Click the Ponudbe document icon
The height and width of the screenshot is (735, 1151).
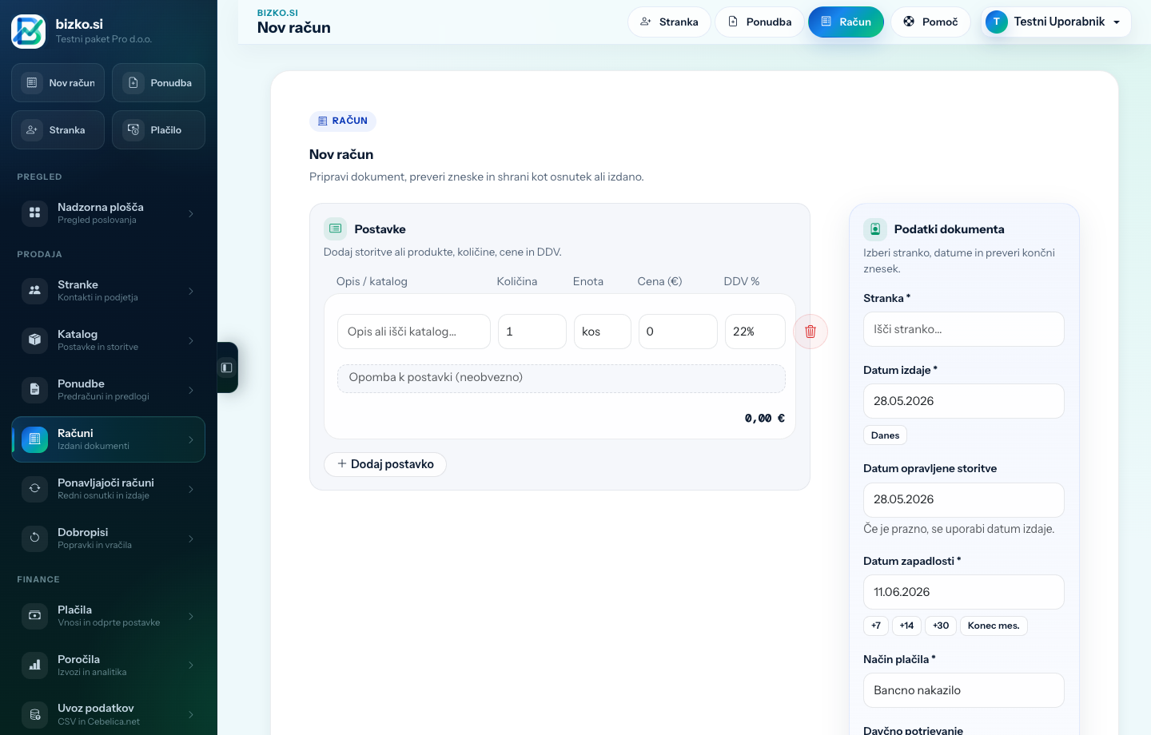(x=34, y=389)
